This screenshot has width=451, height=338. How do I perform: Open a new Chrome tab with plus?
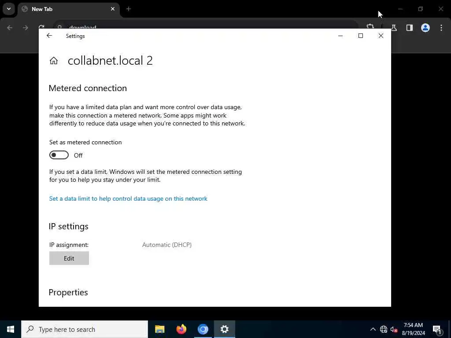point(129,9)
